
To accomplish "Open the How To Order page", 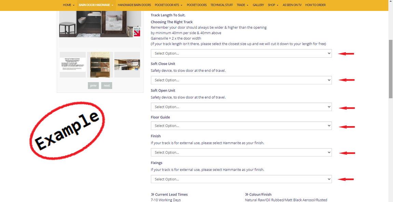I will tap(315, 5).
